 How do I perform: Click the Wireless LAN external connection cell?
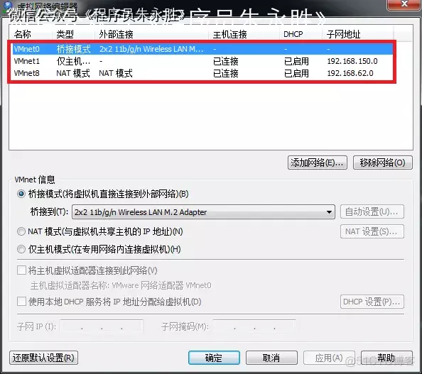point(151,49)
